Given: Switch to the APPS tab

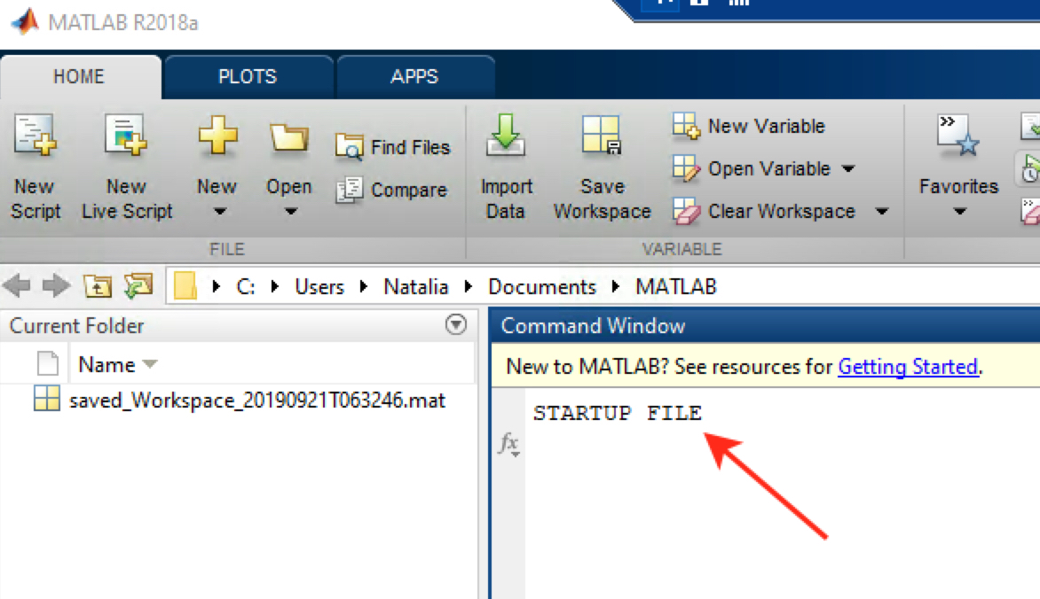Looking at the screenshot, I should [414, 76].
